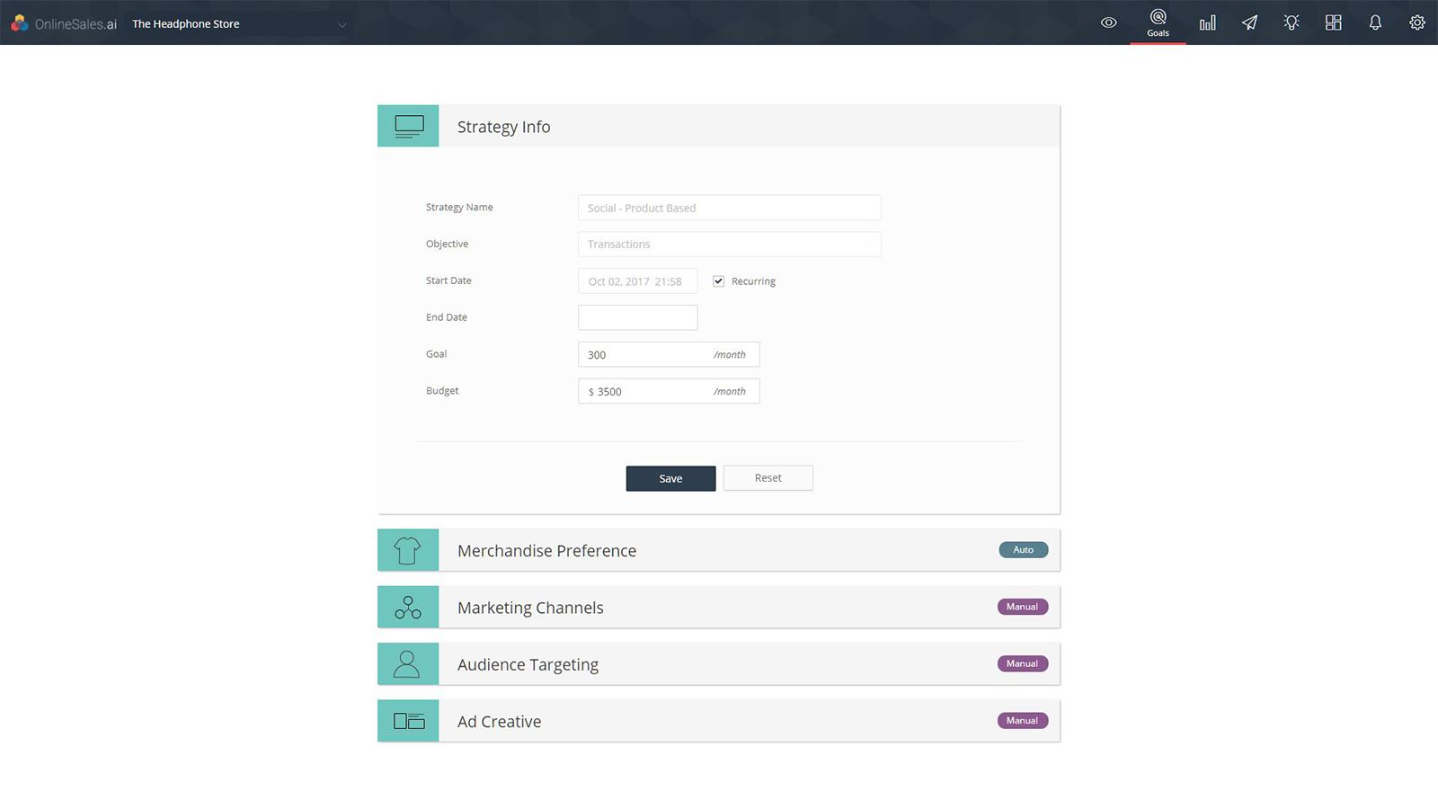Open settings via the gear icon
The height and width of the screenshot is (809, 1438).
pos(1417,22)
